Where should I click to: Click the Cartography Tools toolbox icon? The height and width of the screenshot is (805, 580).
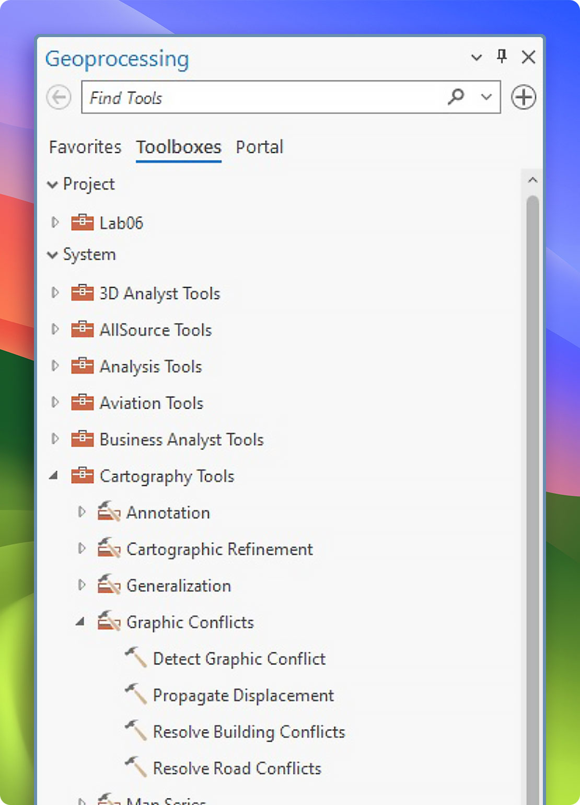pyautogui.click(x=83, y=476)
